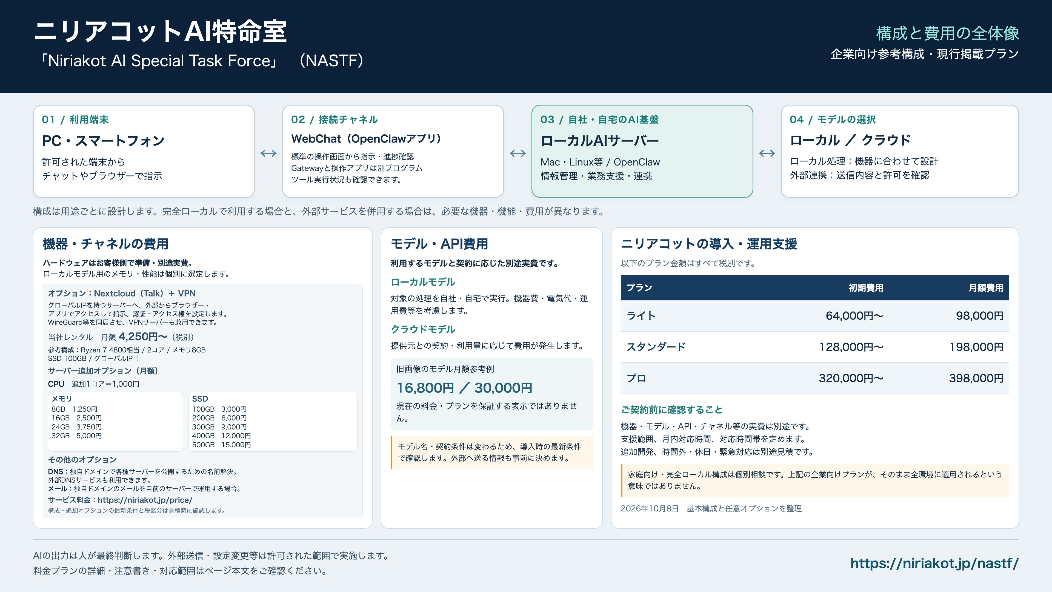Click the arrow between cards 03 and 04
This screenshot has width=1052, height=592.
coord(767,153)
